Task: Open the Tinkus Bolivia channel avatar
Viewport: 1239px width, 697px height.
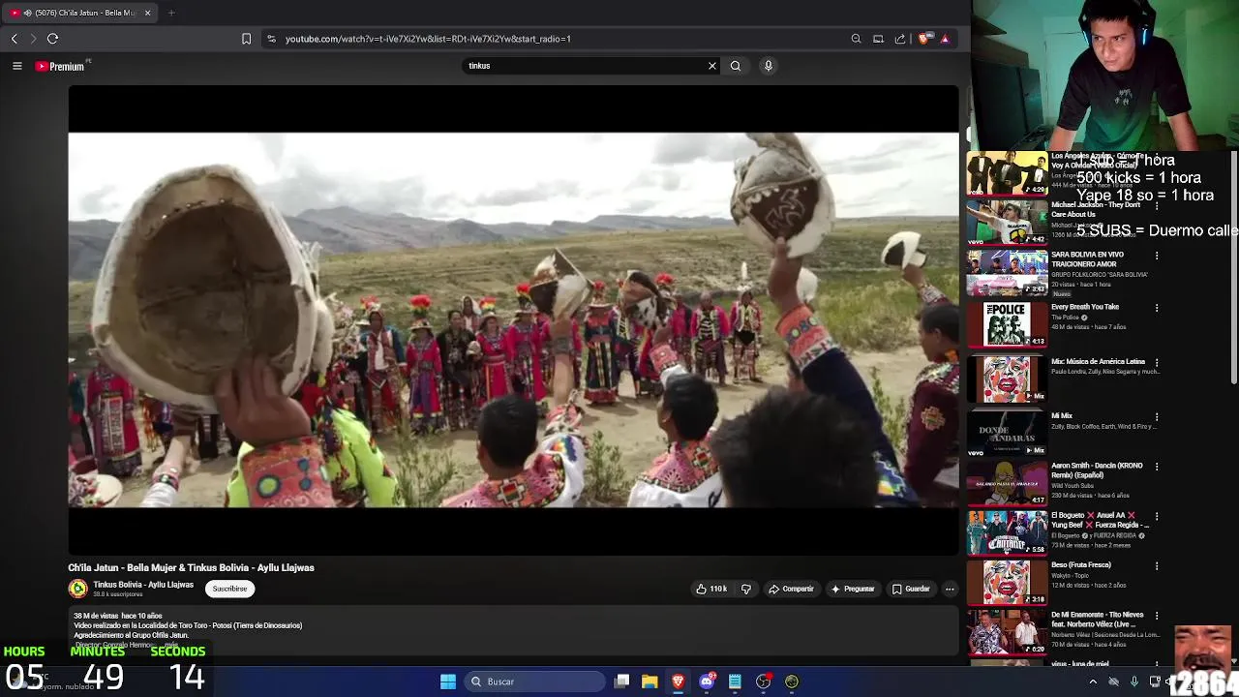Action: point(77,588)
